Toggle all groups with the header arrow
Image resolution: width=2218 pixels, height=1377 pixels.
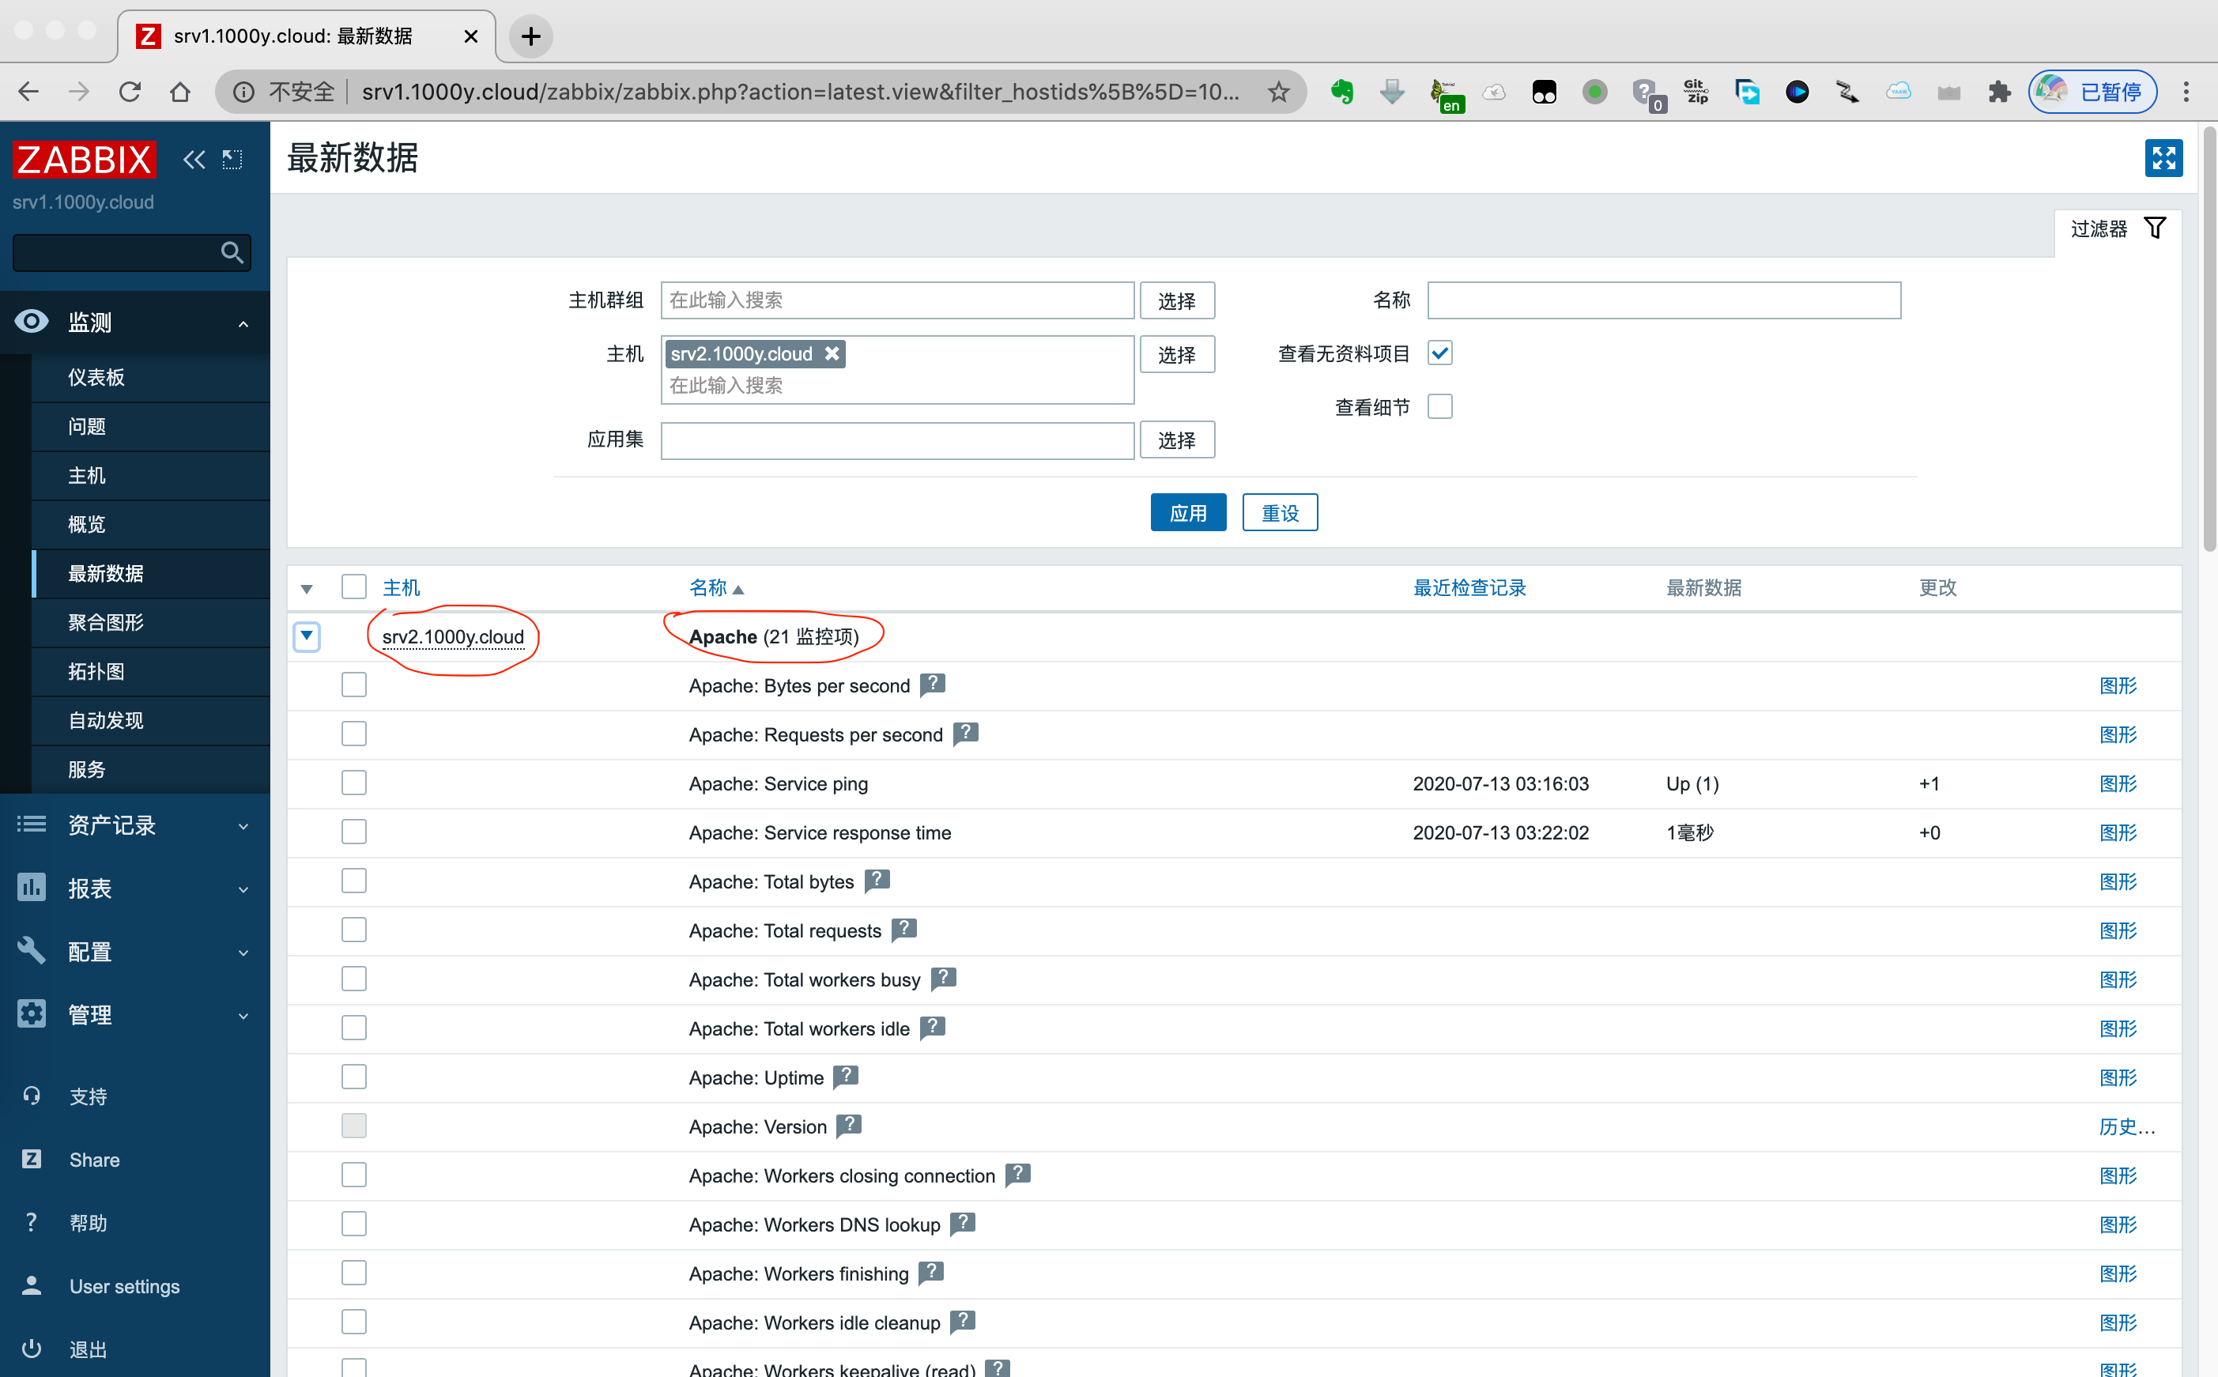click(307, 589)
